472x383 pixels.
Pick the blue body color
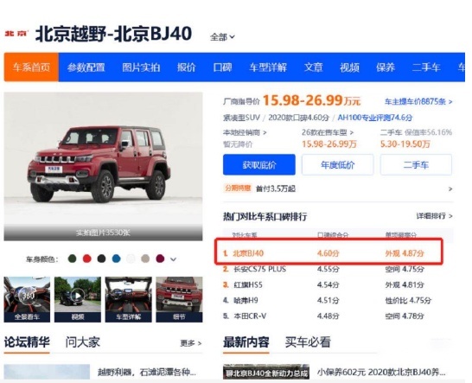[116, 259]
